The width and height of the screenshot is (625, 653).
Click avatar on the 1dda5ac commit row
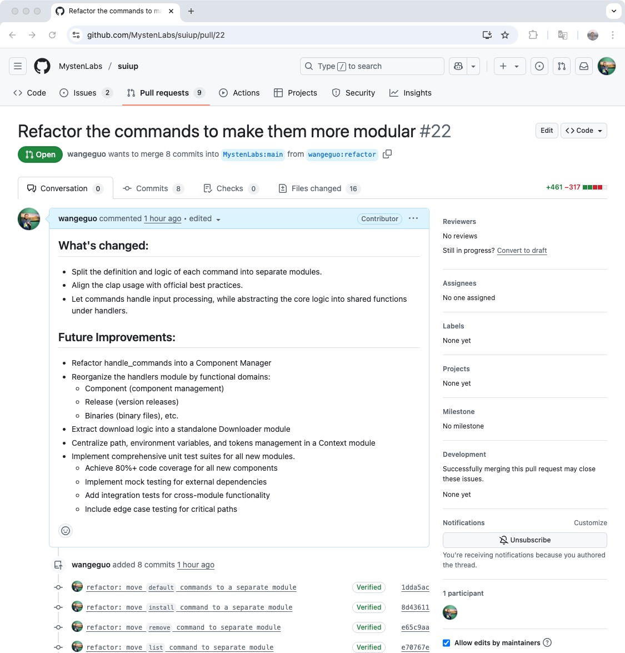point(77,586)
